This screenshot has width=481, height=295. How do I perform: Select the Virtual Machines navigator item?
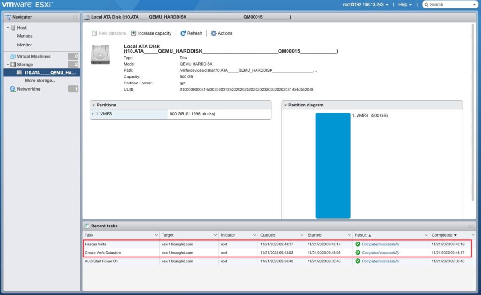point(34,56)
